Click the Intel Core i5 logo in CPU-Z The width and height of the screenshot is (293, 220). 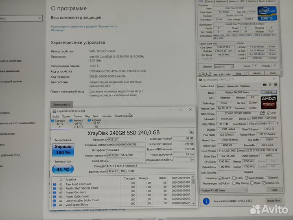point(267,13)
